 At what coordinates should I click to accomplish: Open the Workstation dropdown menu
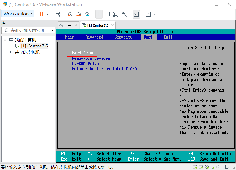18,14
